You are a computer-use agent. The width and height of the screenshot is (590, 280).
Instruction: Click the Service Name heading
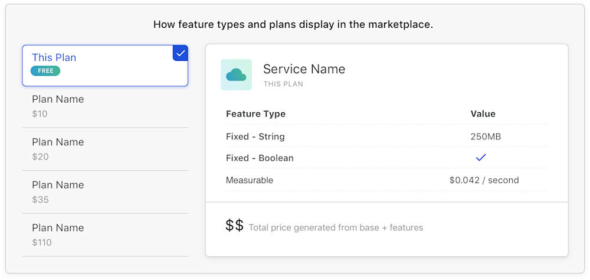[304, 69]
